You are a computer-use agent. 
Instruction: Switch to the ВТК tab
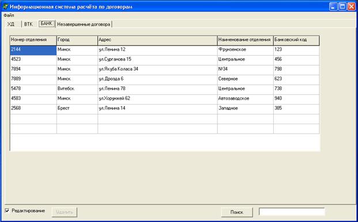29,24
